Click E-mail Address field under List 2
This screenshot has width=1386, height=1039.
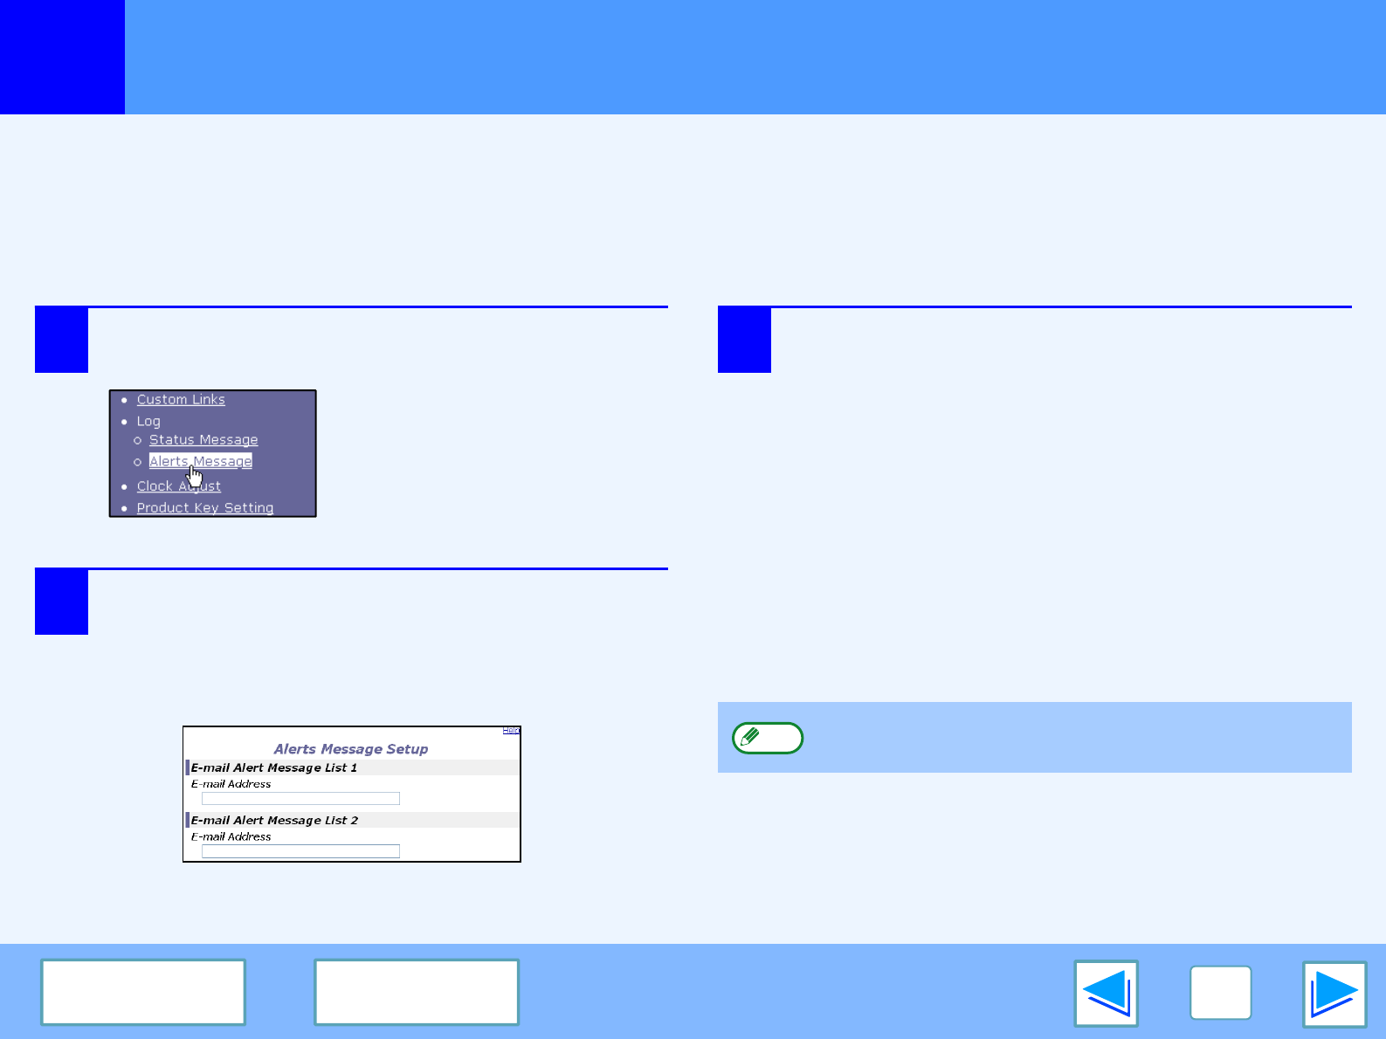coord(300,851)
